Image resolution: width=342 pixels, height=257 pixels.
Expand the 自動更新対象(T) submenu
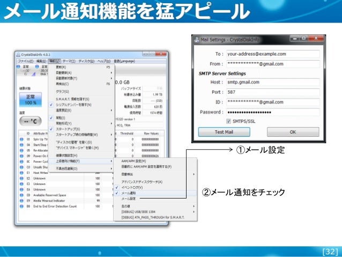tap(81, 78)
